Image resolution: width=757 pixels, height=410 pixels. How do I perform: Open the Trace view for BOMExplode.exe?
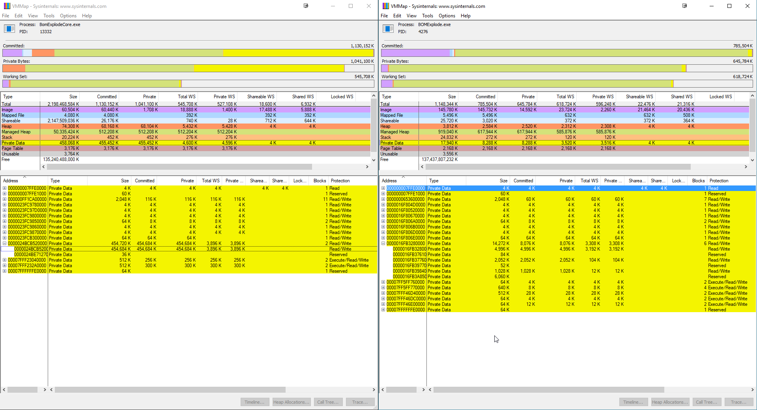coord(738,402)
